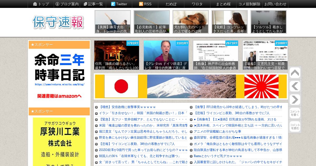Open 米国「俺達は嘘の歴史を教わったのか」 headline
This screenshot has height=166, width=316.
pyautogui.click(x=143, y=125)
